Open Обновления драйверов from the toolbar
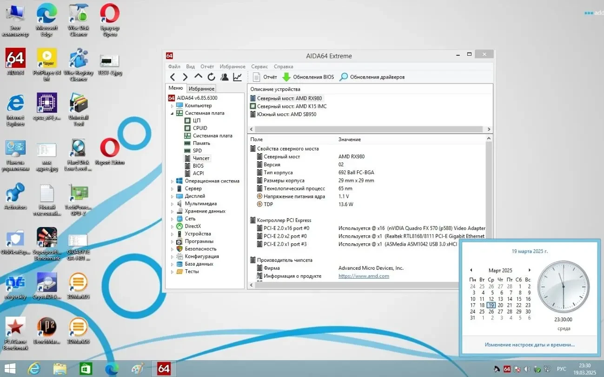Viewport: 604px width, 377px height. (372, 77)
